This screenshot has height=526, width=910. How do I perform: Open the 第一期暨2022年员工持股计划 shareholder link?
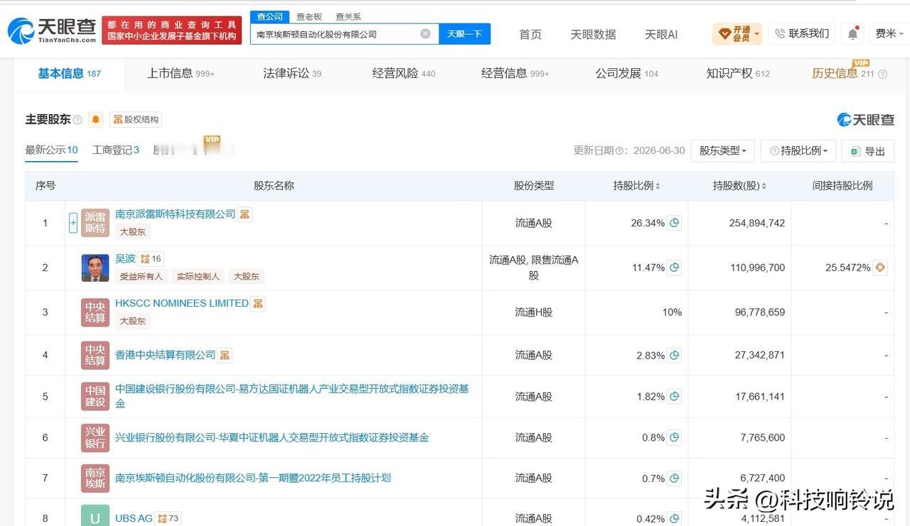pyautogui.click(x=253, y=478)
